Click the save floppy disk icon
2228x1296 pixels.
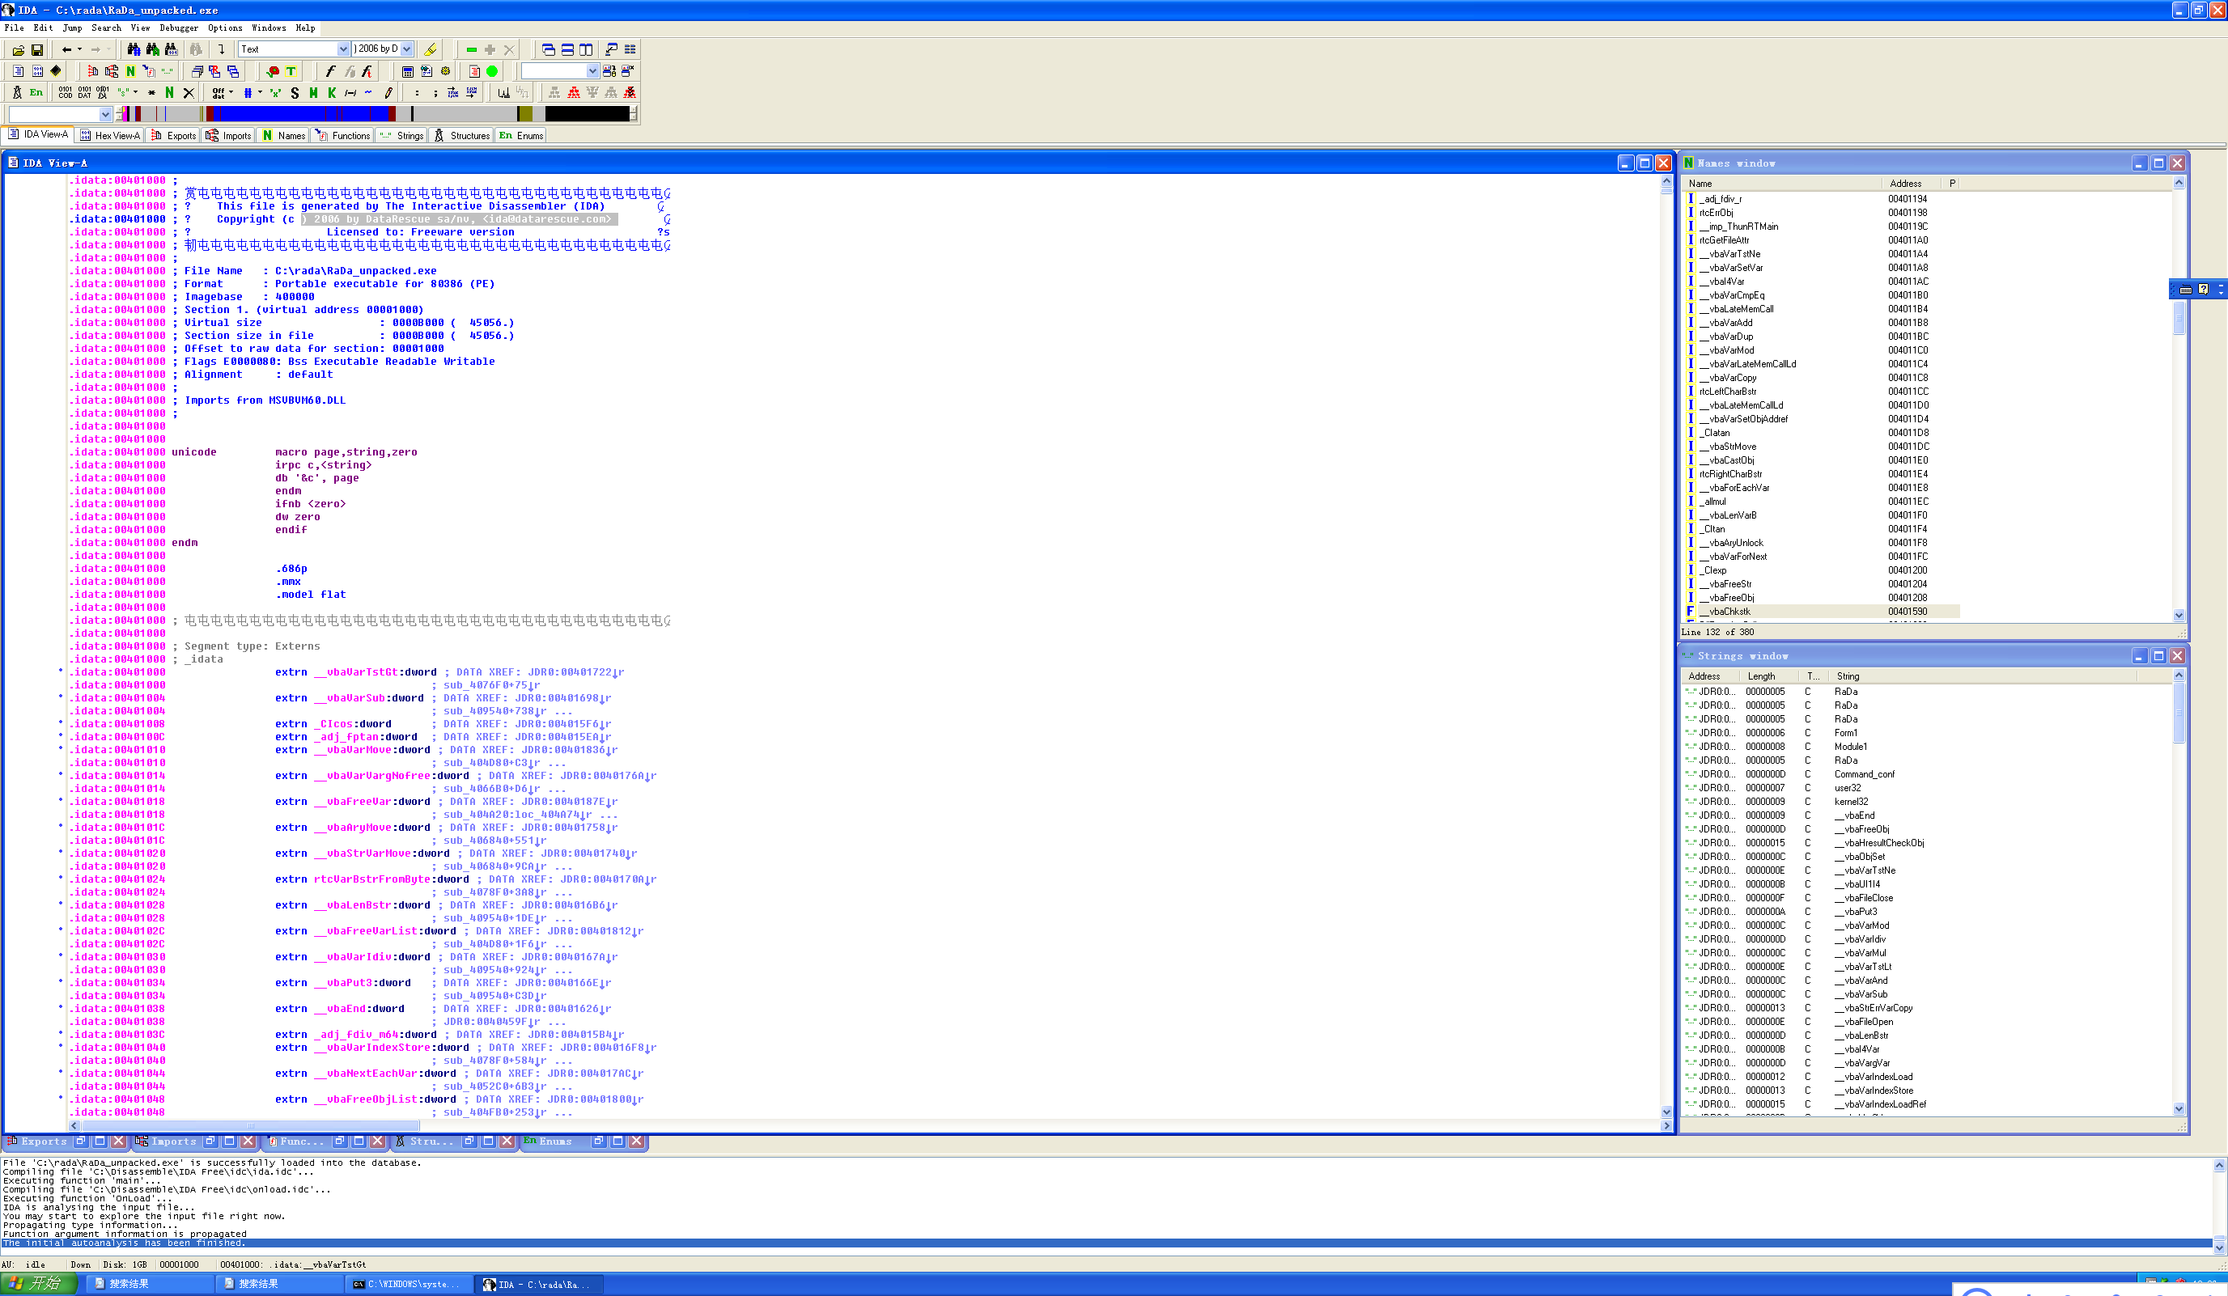(x=37, y=49)
